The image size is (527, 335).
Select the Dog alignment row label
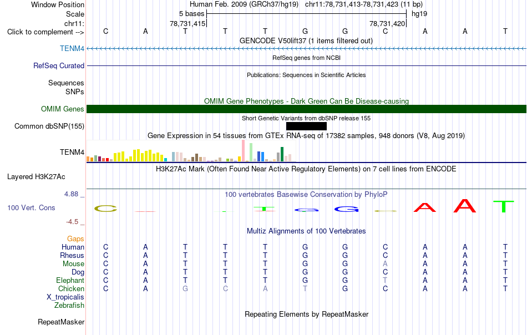(78, 272)
